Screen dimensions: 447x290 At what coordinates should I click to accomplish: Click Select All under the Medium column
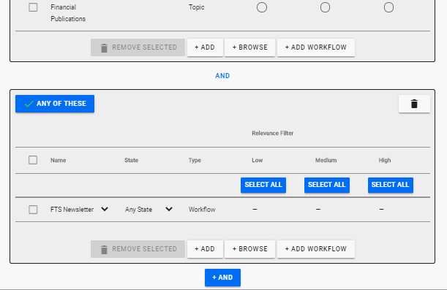(x=327, y=185)
